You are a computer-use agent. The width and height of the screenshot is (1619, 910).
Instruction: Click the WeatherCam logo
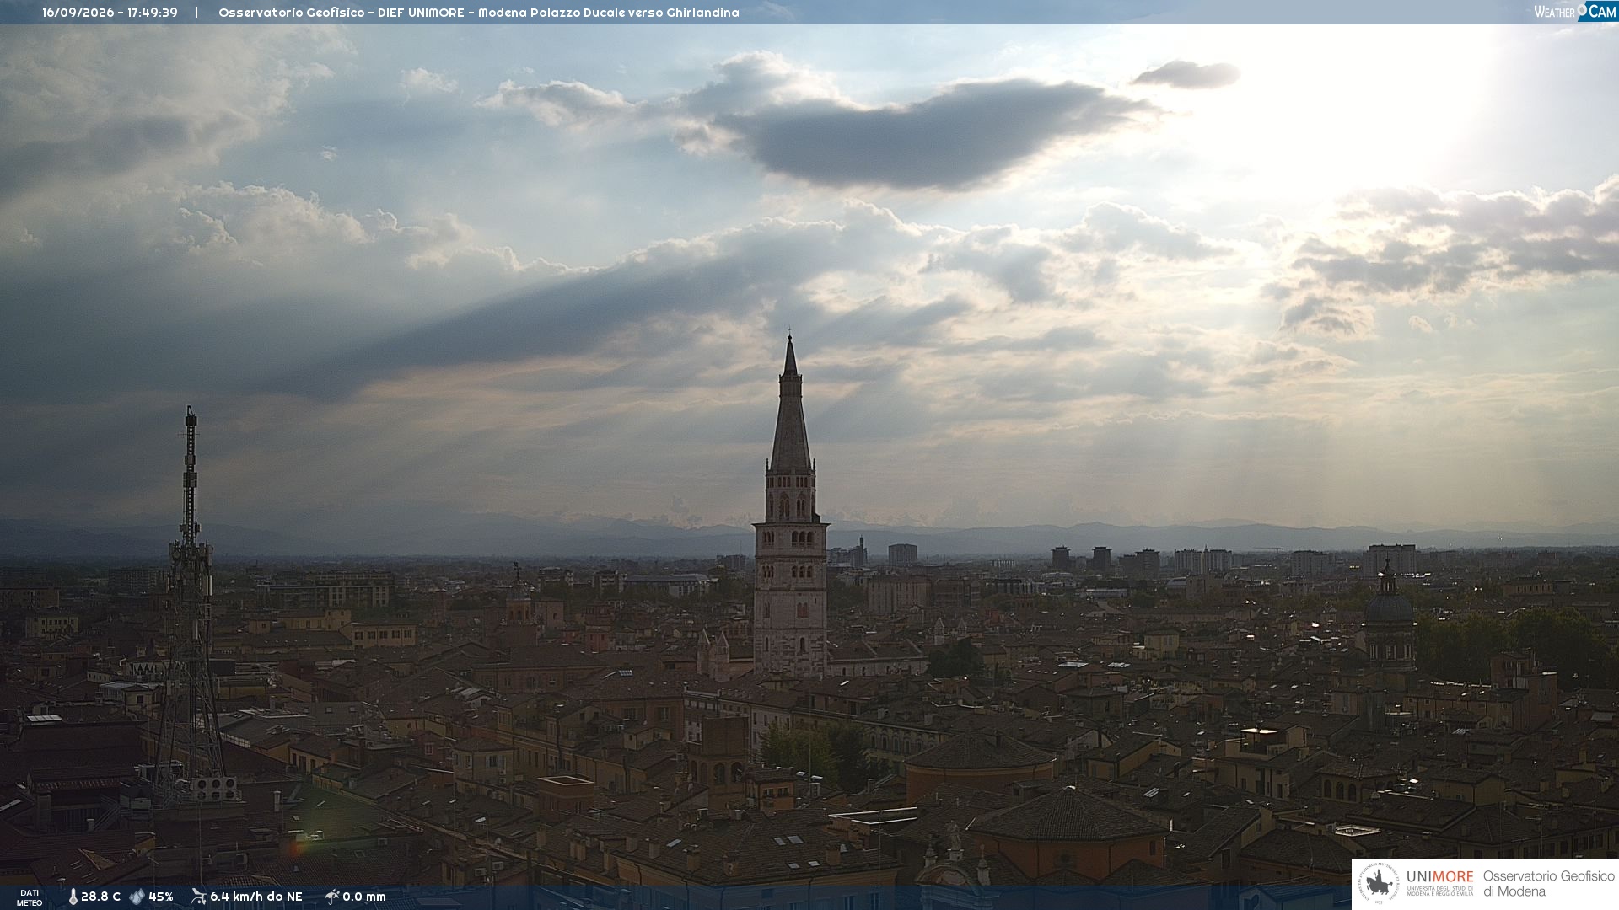click(x=1575, y=12)
